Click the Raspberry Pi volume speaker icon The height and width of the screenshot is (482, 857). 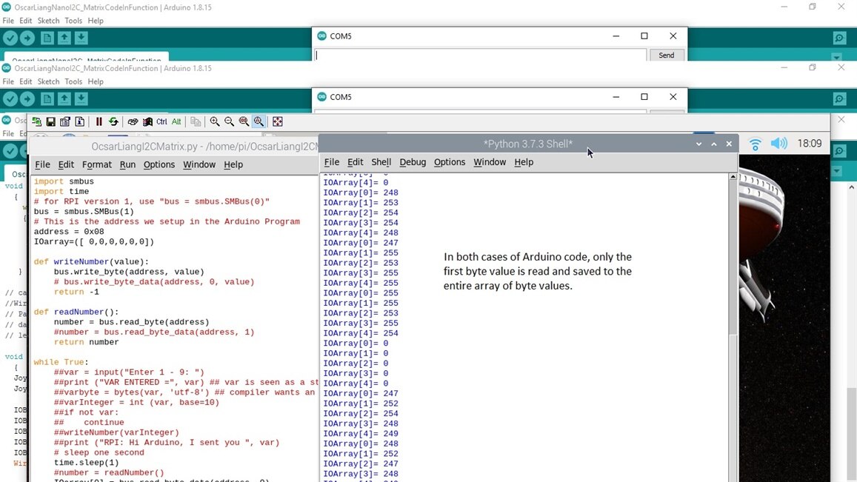pyautogui.click(x=778, y=144)
